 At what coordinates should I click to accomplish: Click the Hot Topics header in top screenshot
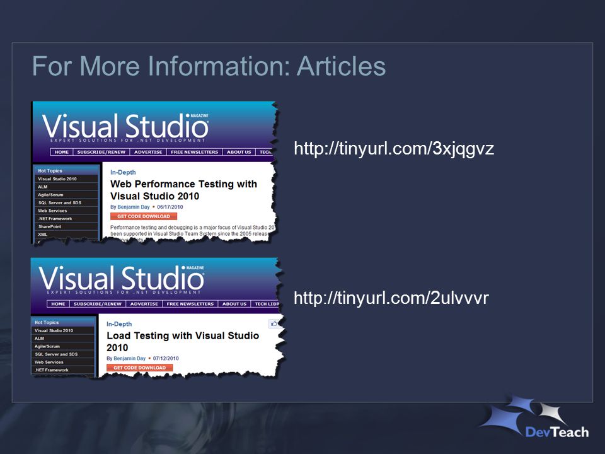(66, 170)
